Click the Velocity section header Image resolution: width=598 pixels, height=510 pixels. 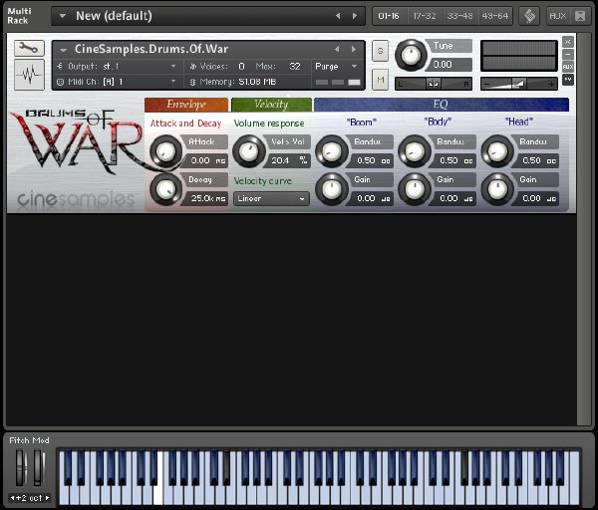click(x=271, y=105)
